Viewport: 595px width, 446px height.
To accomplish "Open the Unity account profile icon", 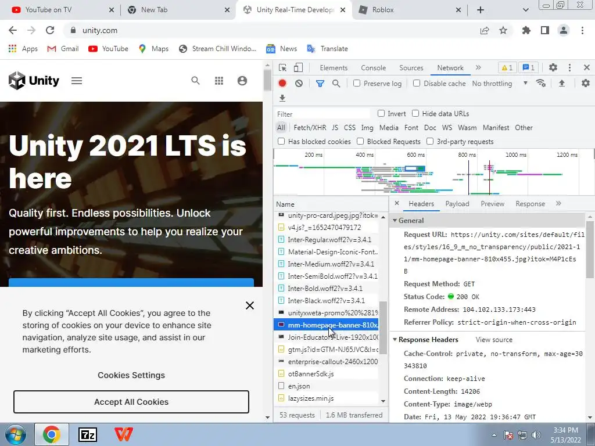I will point(242,80).
